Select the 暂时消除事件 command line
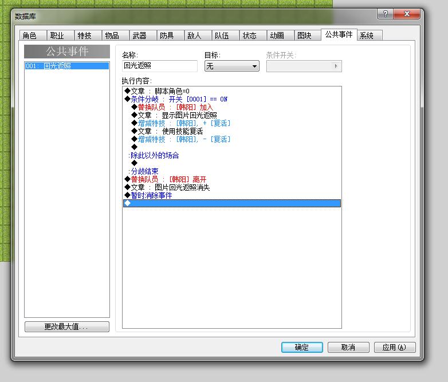448x382 pixels. (231, 195)
